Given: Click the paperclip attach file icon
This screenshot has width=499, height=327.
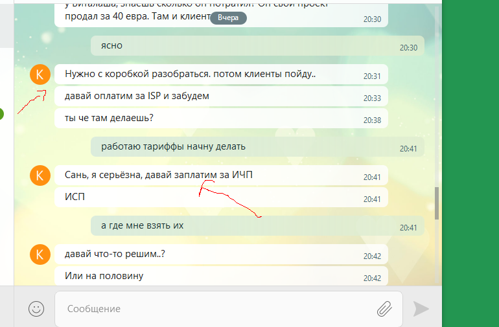Looking at the screenshot, I should point(385,309).
